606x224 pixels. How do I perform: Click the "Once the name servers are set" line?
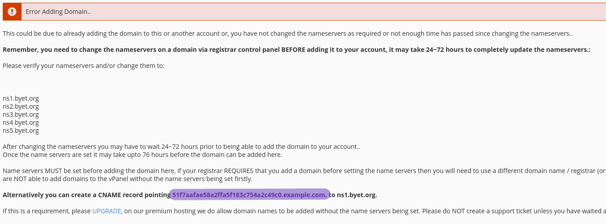[142, 155]
